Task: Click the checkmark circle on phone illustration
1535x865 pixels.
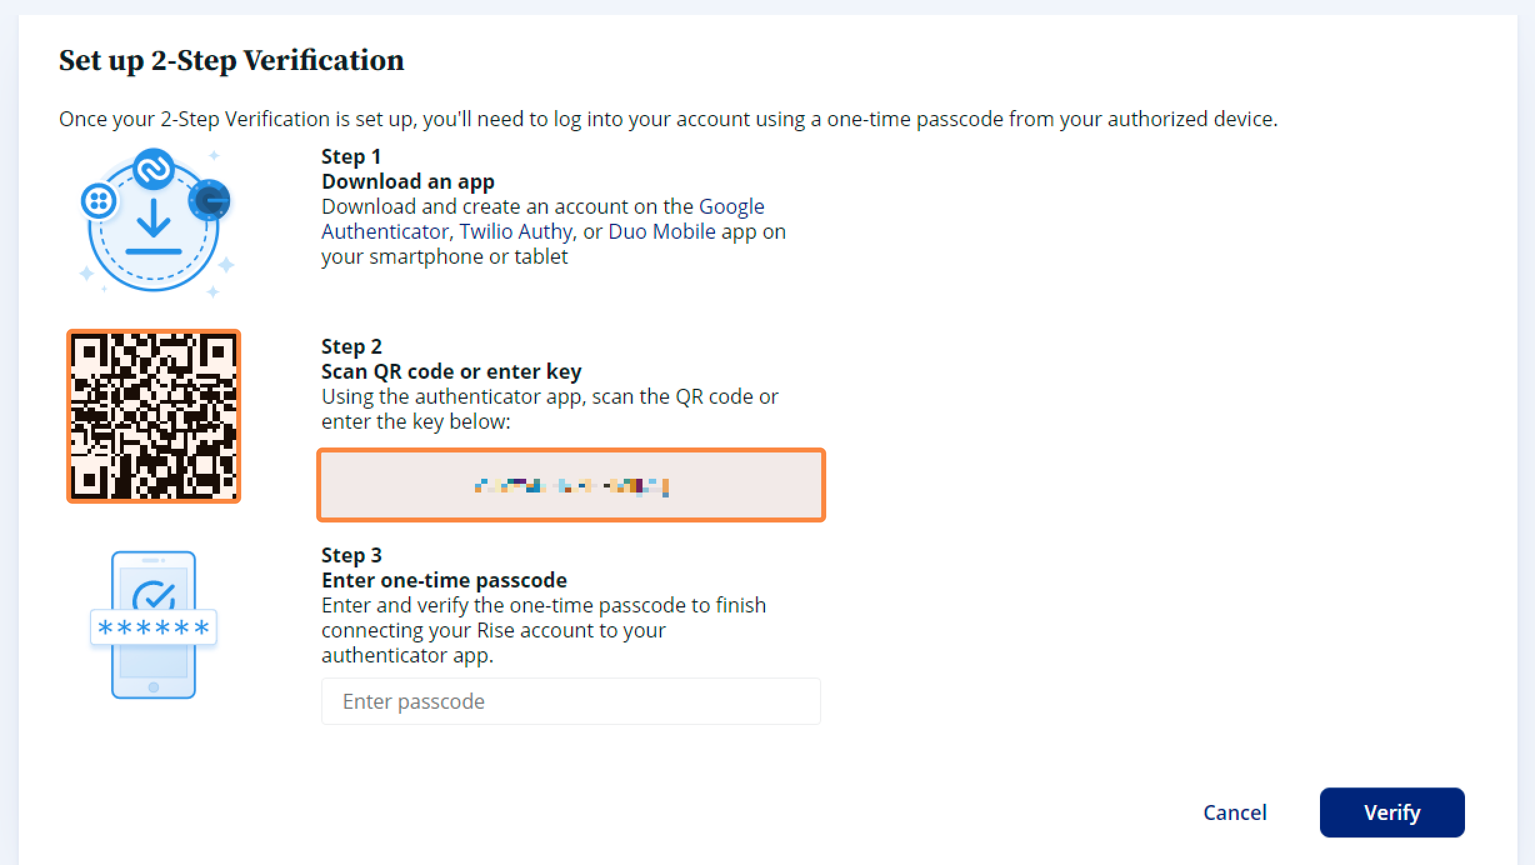Action: pyautogui.click(x=154, y=594)
